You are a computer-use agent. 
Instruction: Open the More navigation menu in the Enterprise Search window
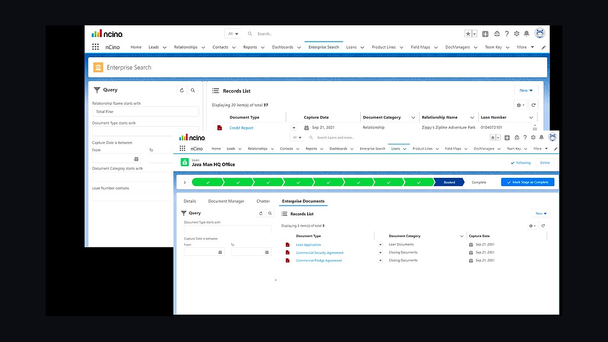tap(525, 47)
